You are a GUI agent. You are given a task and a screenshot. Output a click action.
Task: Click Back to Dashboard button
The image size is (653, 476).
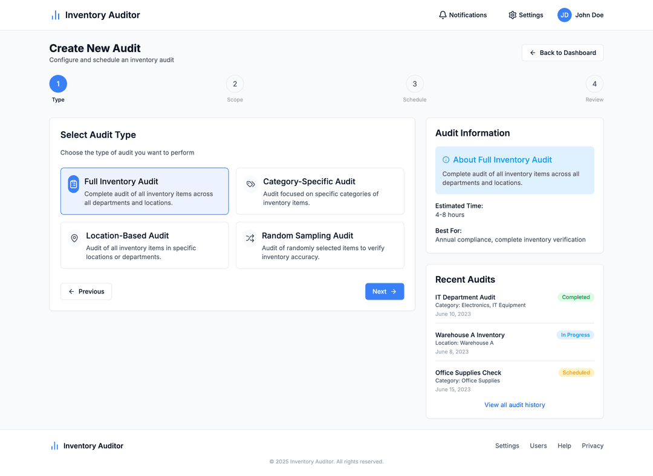pyautogui.click(x=562, y=53)
